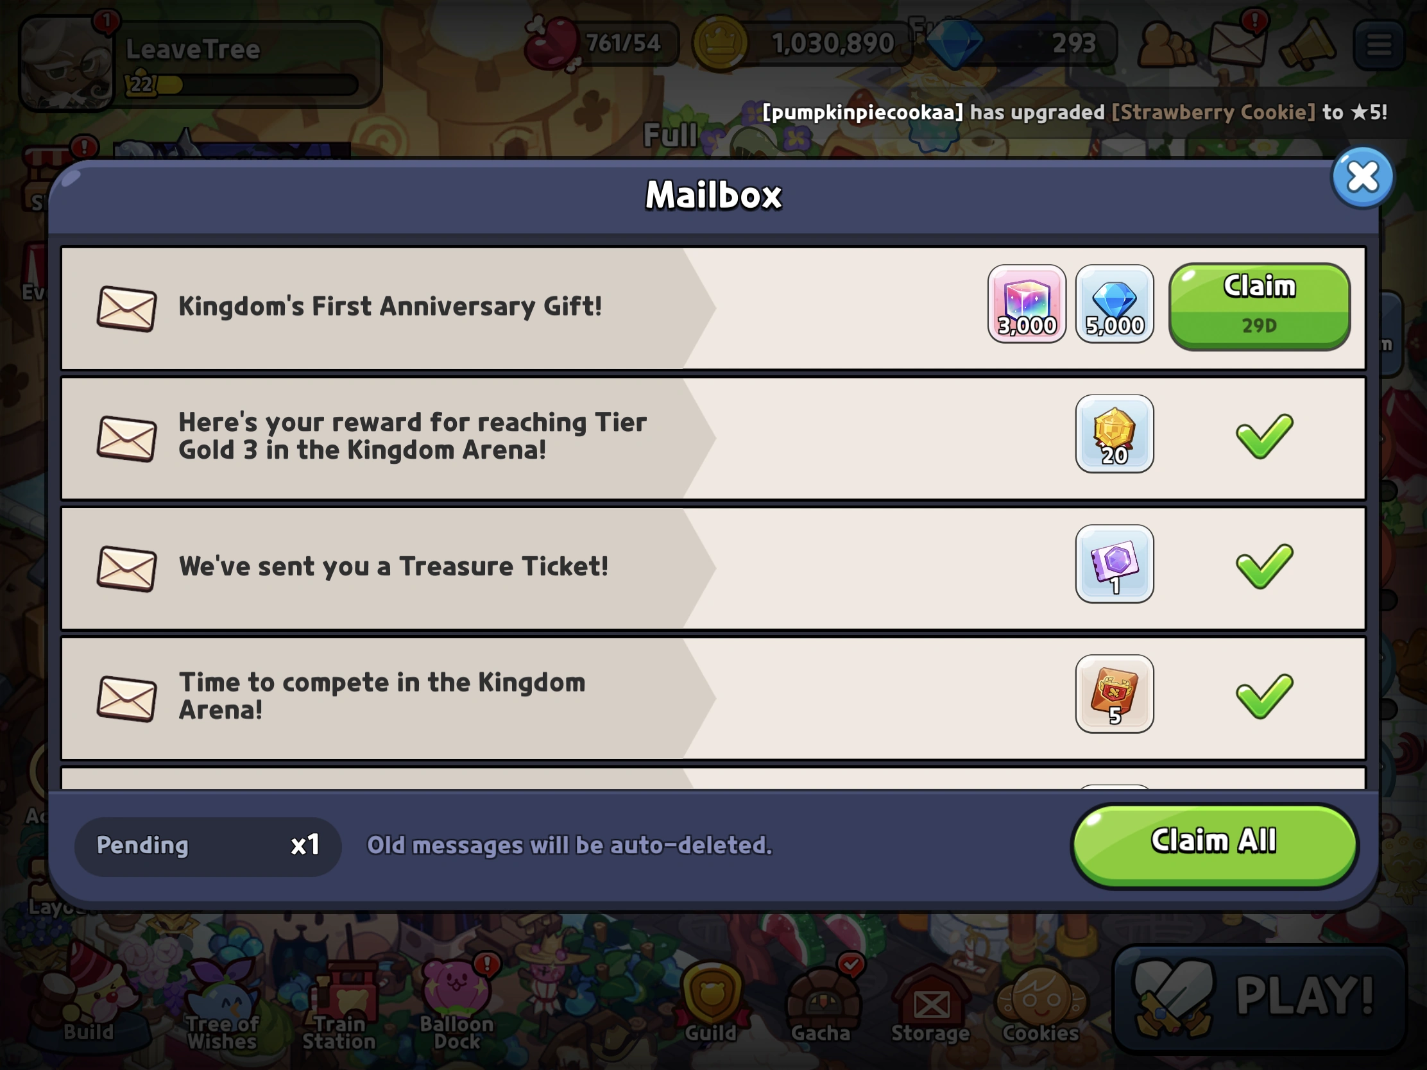Tap the Arena ticket reward icon
Image resolution: width=1427 pixels, height=1070 pixels.
pos(1114,694)
